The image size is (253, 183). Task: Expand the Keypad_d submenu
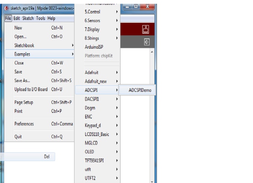[98, 125]
